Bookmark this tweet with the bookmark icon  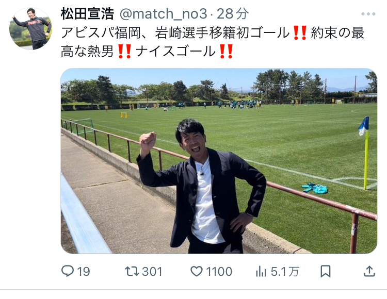tap(326, 271)
